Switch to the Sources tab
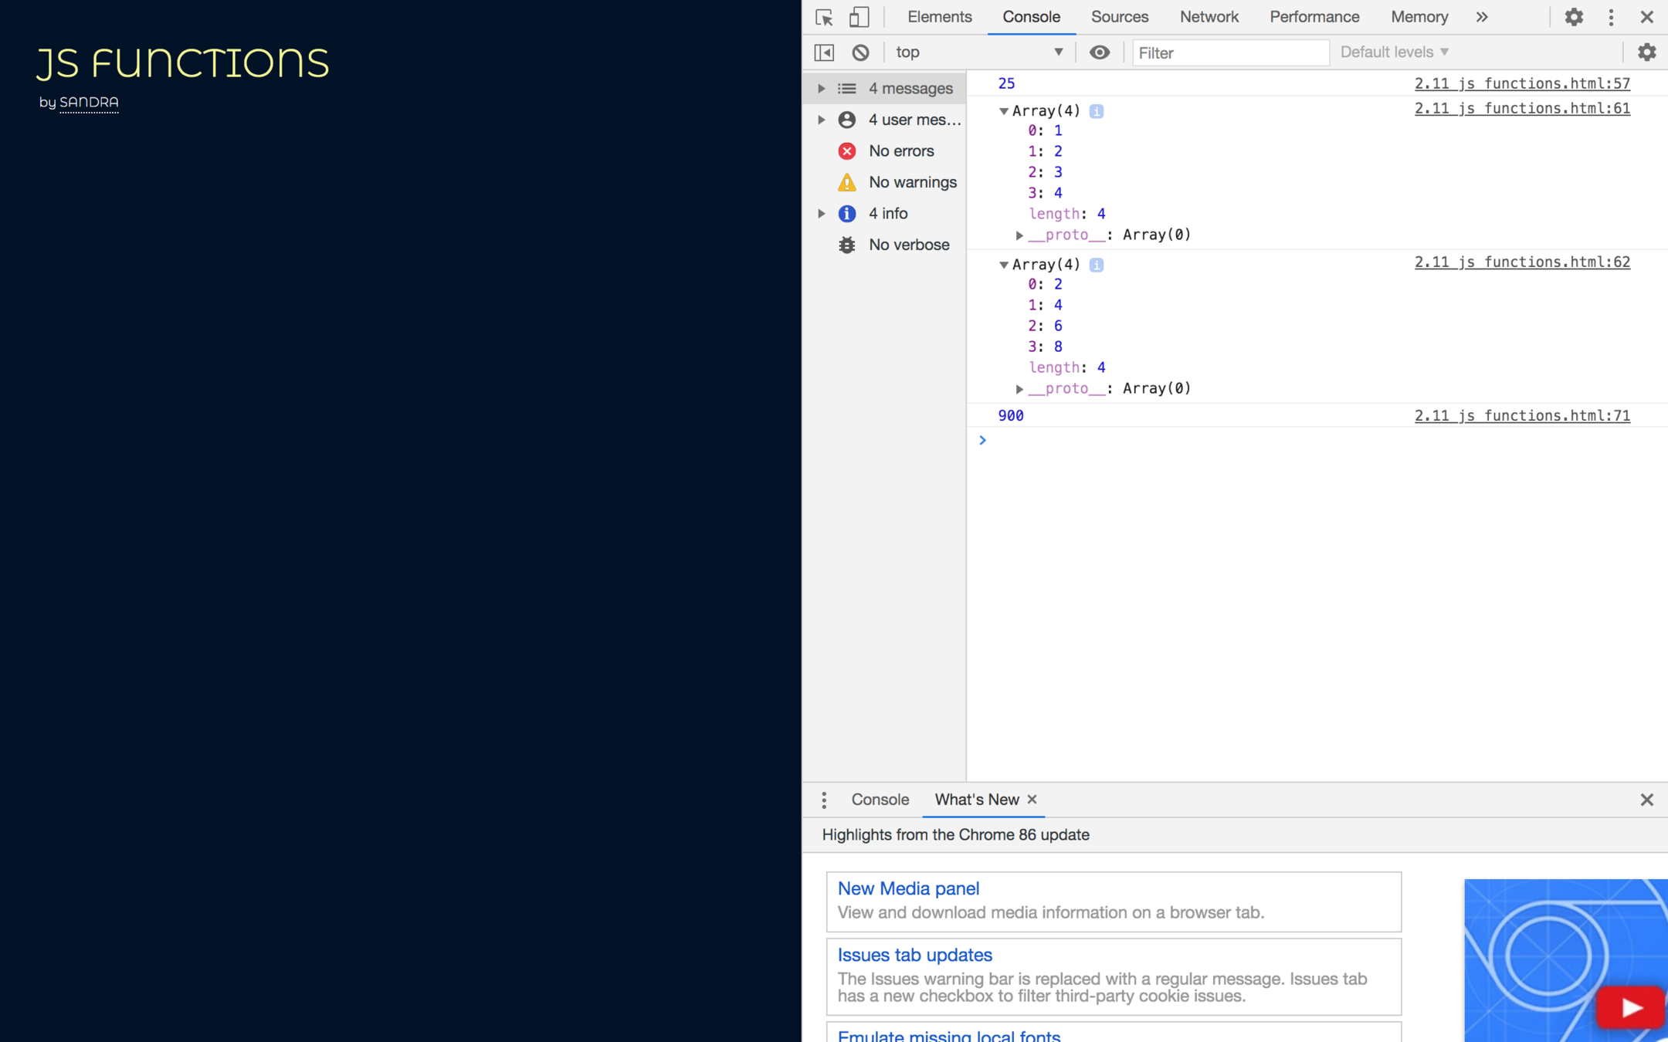This screenshot has width=1668, height=1042. [1119, 17]
